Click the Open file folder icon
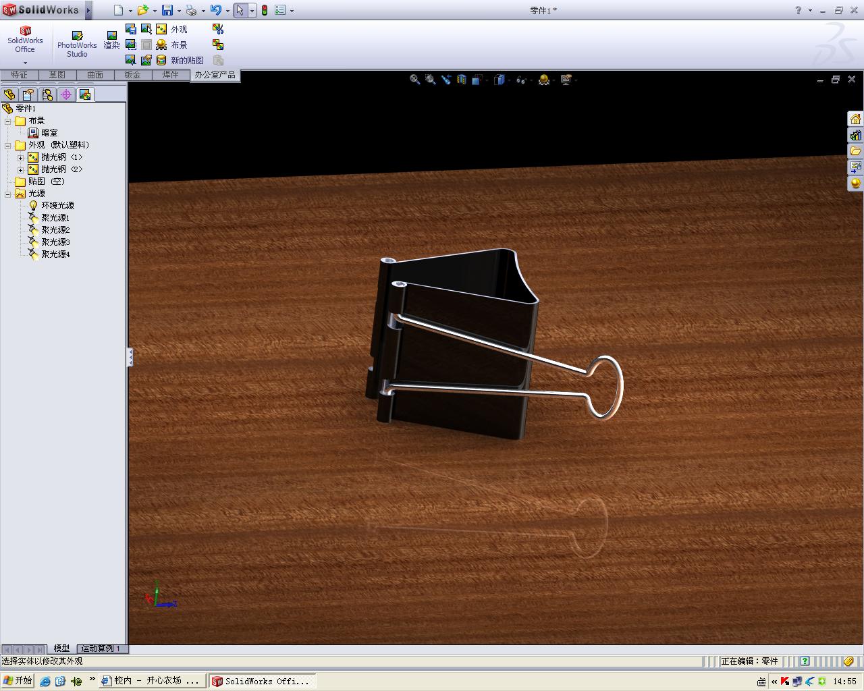The image size is (864, 691). (142, 10)
